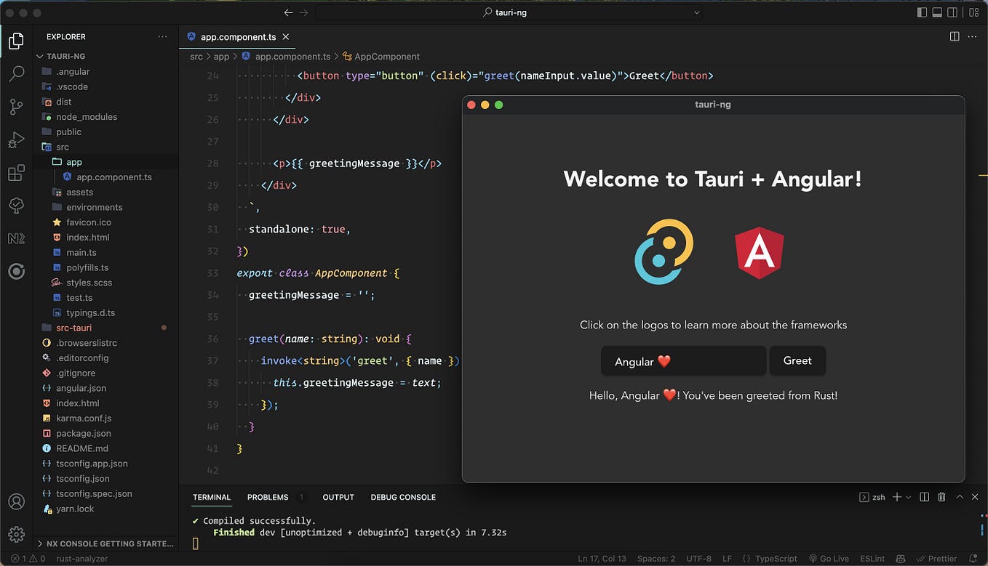Switch to the Problems tab
This screenshot has height=566, width=988.
(267, 497)
